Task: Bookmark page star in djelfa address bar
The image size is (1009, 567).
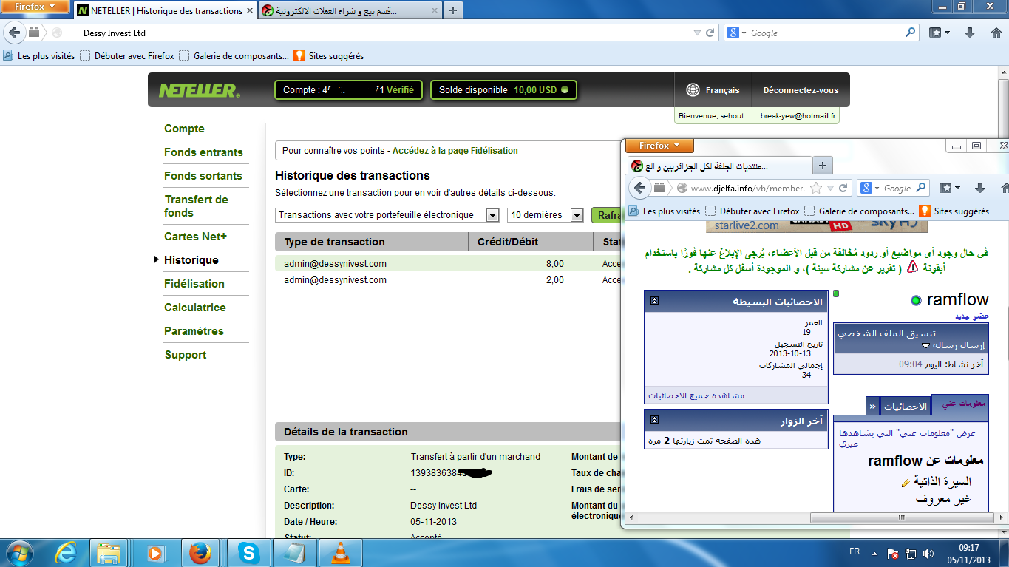Action: click(816, 188)
